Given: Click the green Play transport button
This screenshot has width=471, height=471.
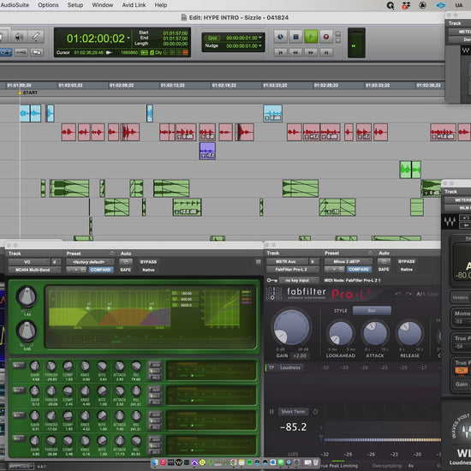Looking at the screenshot, I should click(311, 37).
